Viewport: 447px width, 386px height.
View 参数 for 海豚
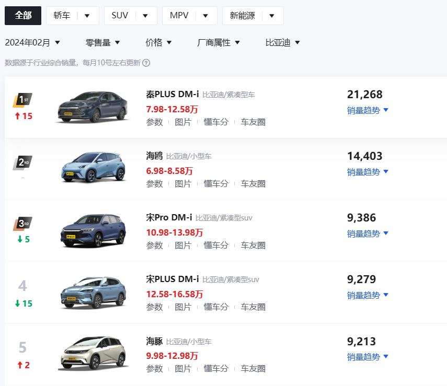pyautogui.click(x=155, y=369)
